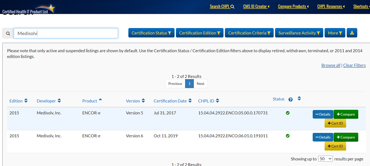Open Surveillance Activity filter dropdown
Screen dimensions: 370x166
coord(299,33)
